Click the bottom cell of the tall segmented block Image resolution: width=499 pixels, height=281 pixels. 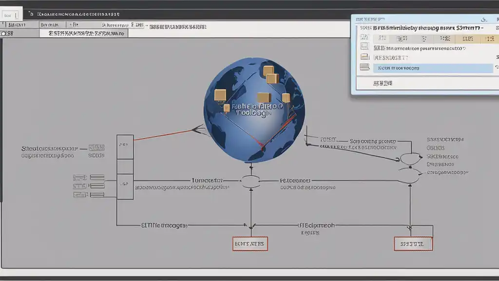click(125, 187)
